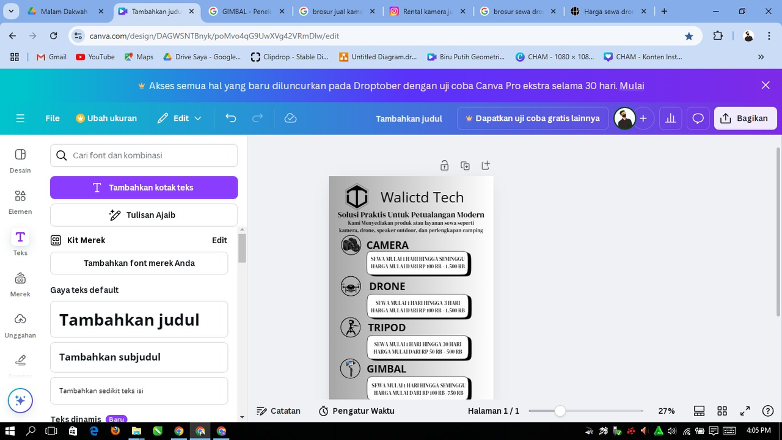The width and height of the screenshot is (782, 440).
Task: Switch to the Harga sewa drone tab
Action: click(x=608, y=11)
